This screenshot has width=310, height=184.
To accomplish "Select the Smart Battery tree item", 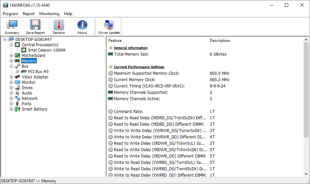I will click(35, 109).
